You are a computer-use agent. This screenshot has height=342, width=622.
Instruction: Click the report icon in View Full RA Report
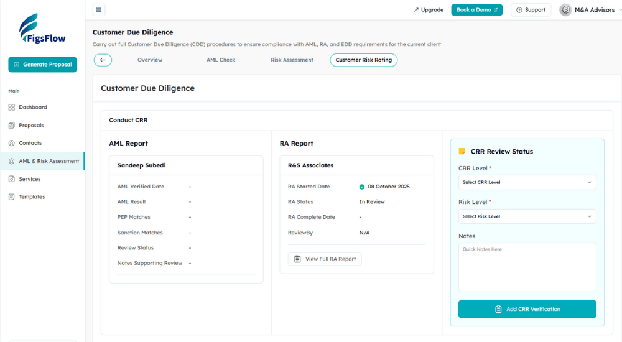tap(297, 259)
